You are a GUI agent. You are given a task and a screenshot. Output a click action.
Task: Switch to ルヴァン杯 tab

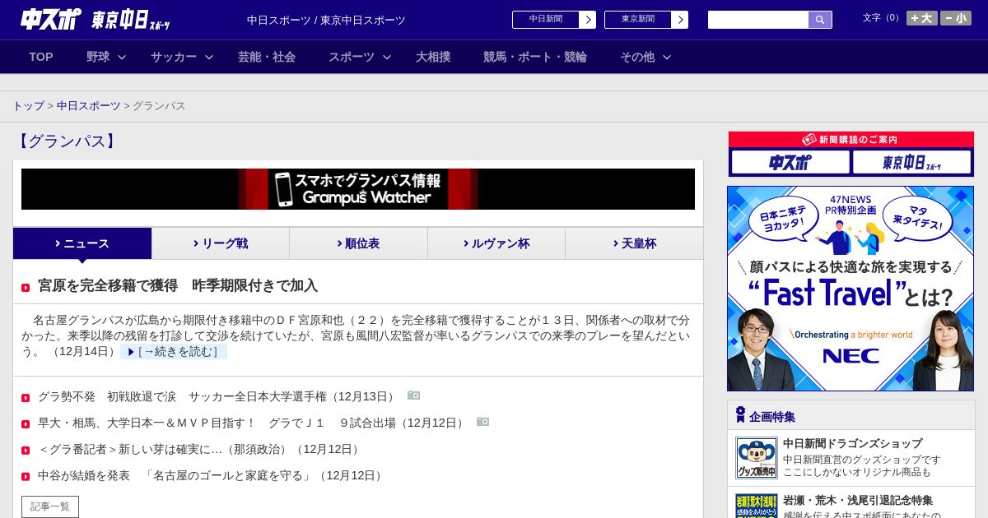[496, 243]
